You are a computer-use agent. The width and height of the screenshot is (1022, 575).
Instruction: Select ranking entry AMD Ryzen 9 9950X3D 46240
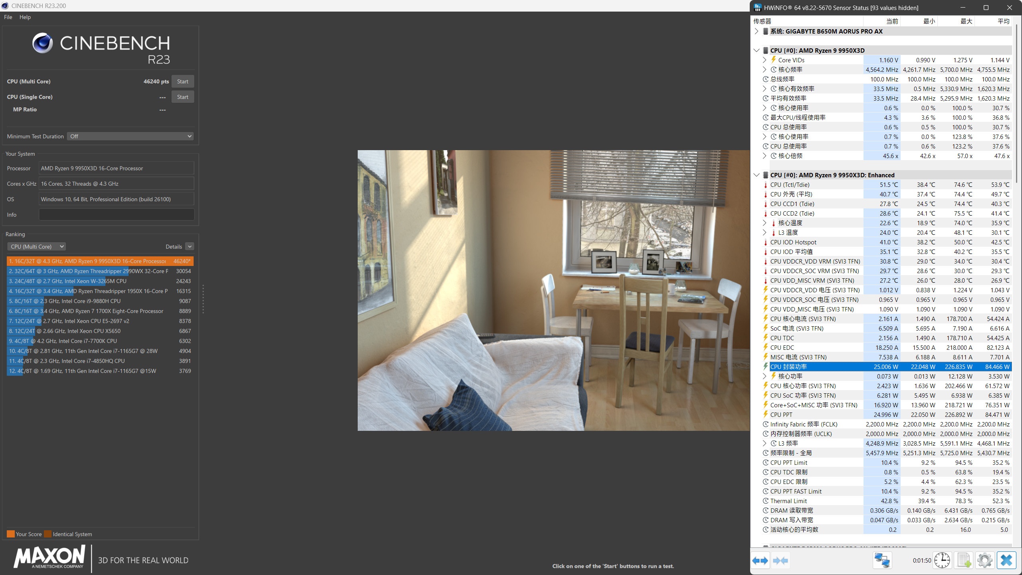[100, 261]
